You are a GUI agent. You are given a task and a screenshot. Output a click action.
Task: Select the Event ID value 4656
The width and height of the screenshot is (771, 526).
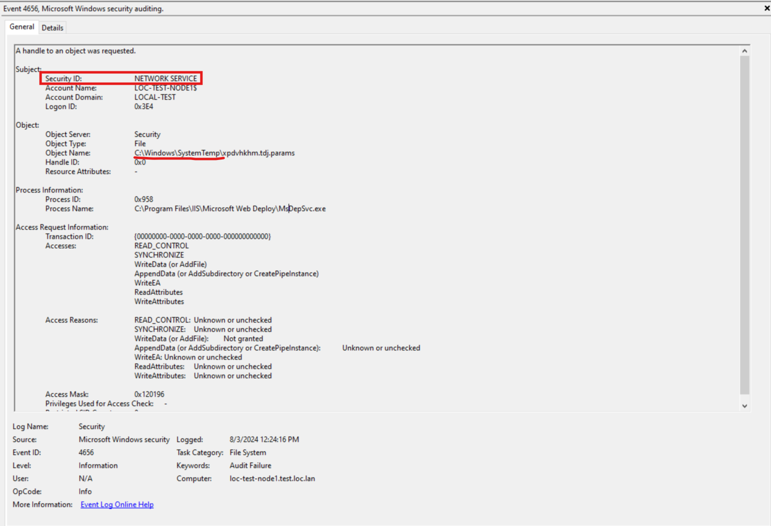[86, 452]
